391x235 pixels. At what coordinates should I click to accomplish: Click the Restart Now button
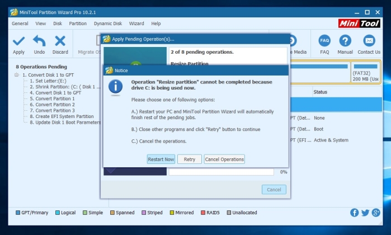click(x=161, y=159)
